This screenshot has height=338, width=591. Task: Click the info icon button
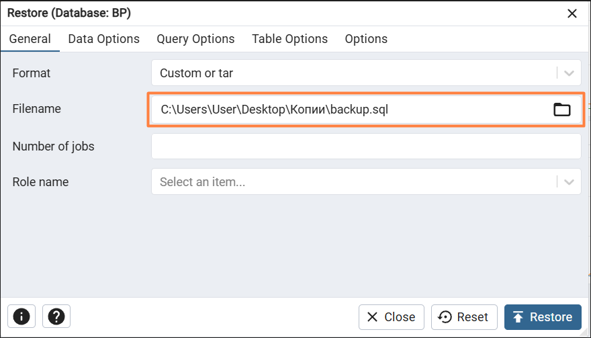pos(21,316)
